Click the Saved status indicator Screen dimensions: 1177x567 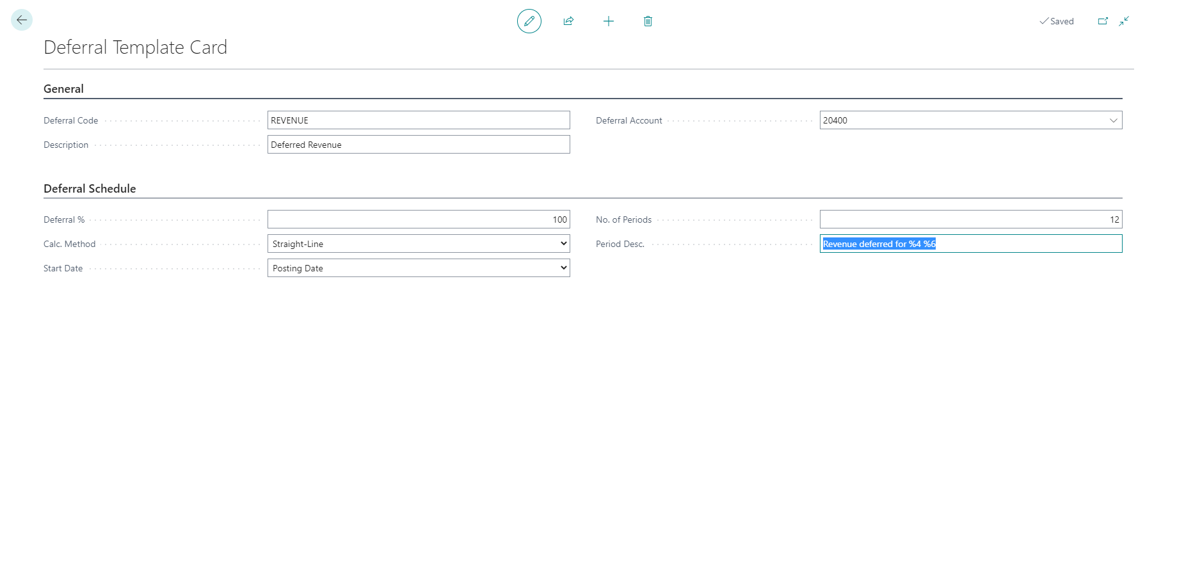pos(1057,21)
